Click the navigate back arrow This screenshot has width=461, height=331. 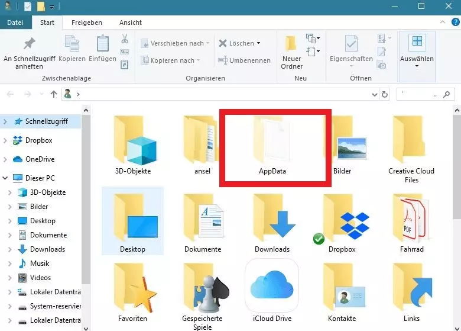pyautogui.click(x=10, y=94)
